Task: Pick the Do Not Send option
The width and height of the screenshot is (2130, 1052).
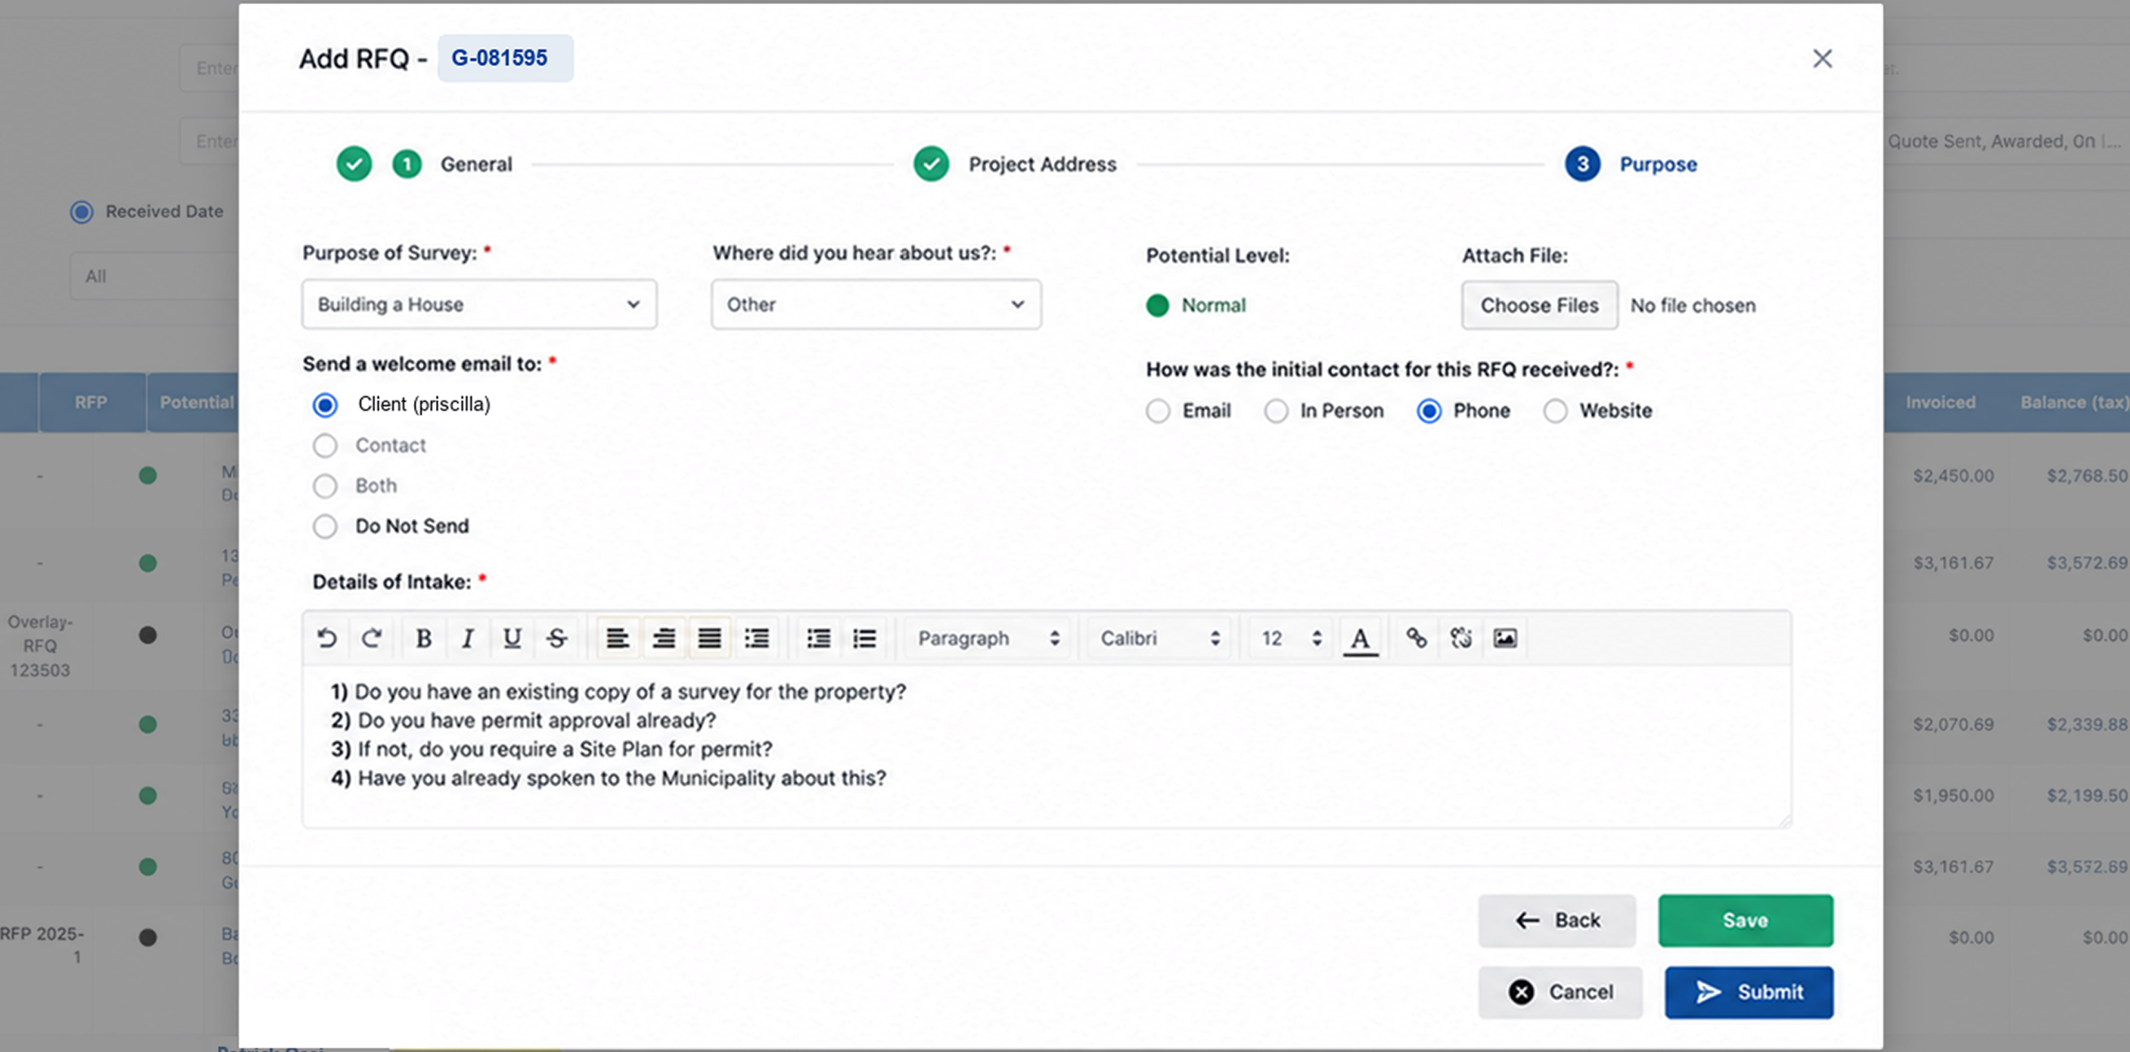Action: 325,526
